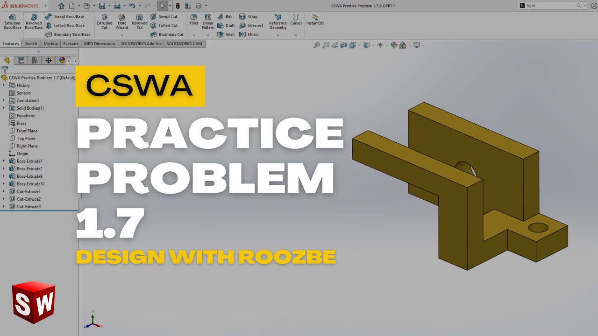Launch the Hole Wizard

click(x=122, y=22)
